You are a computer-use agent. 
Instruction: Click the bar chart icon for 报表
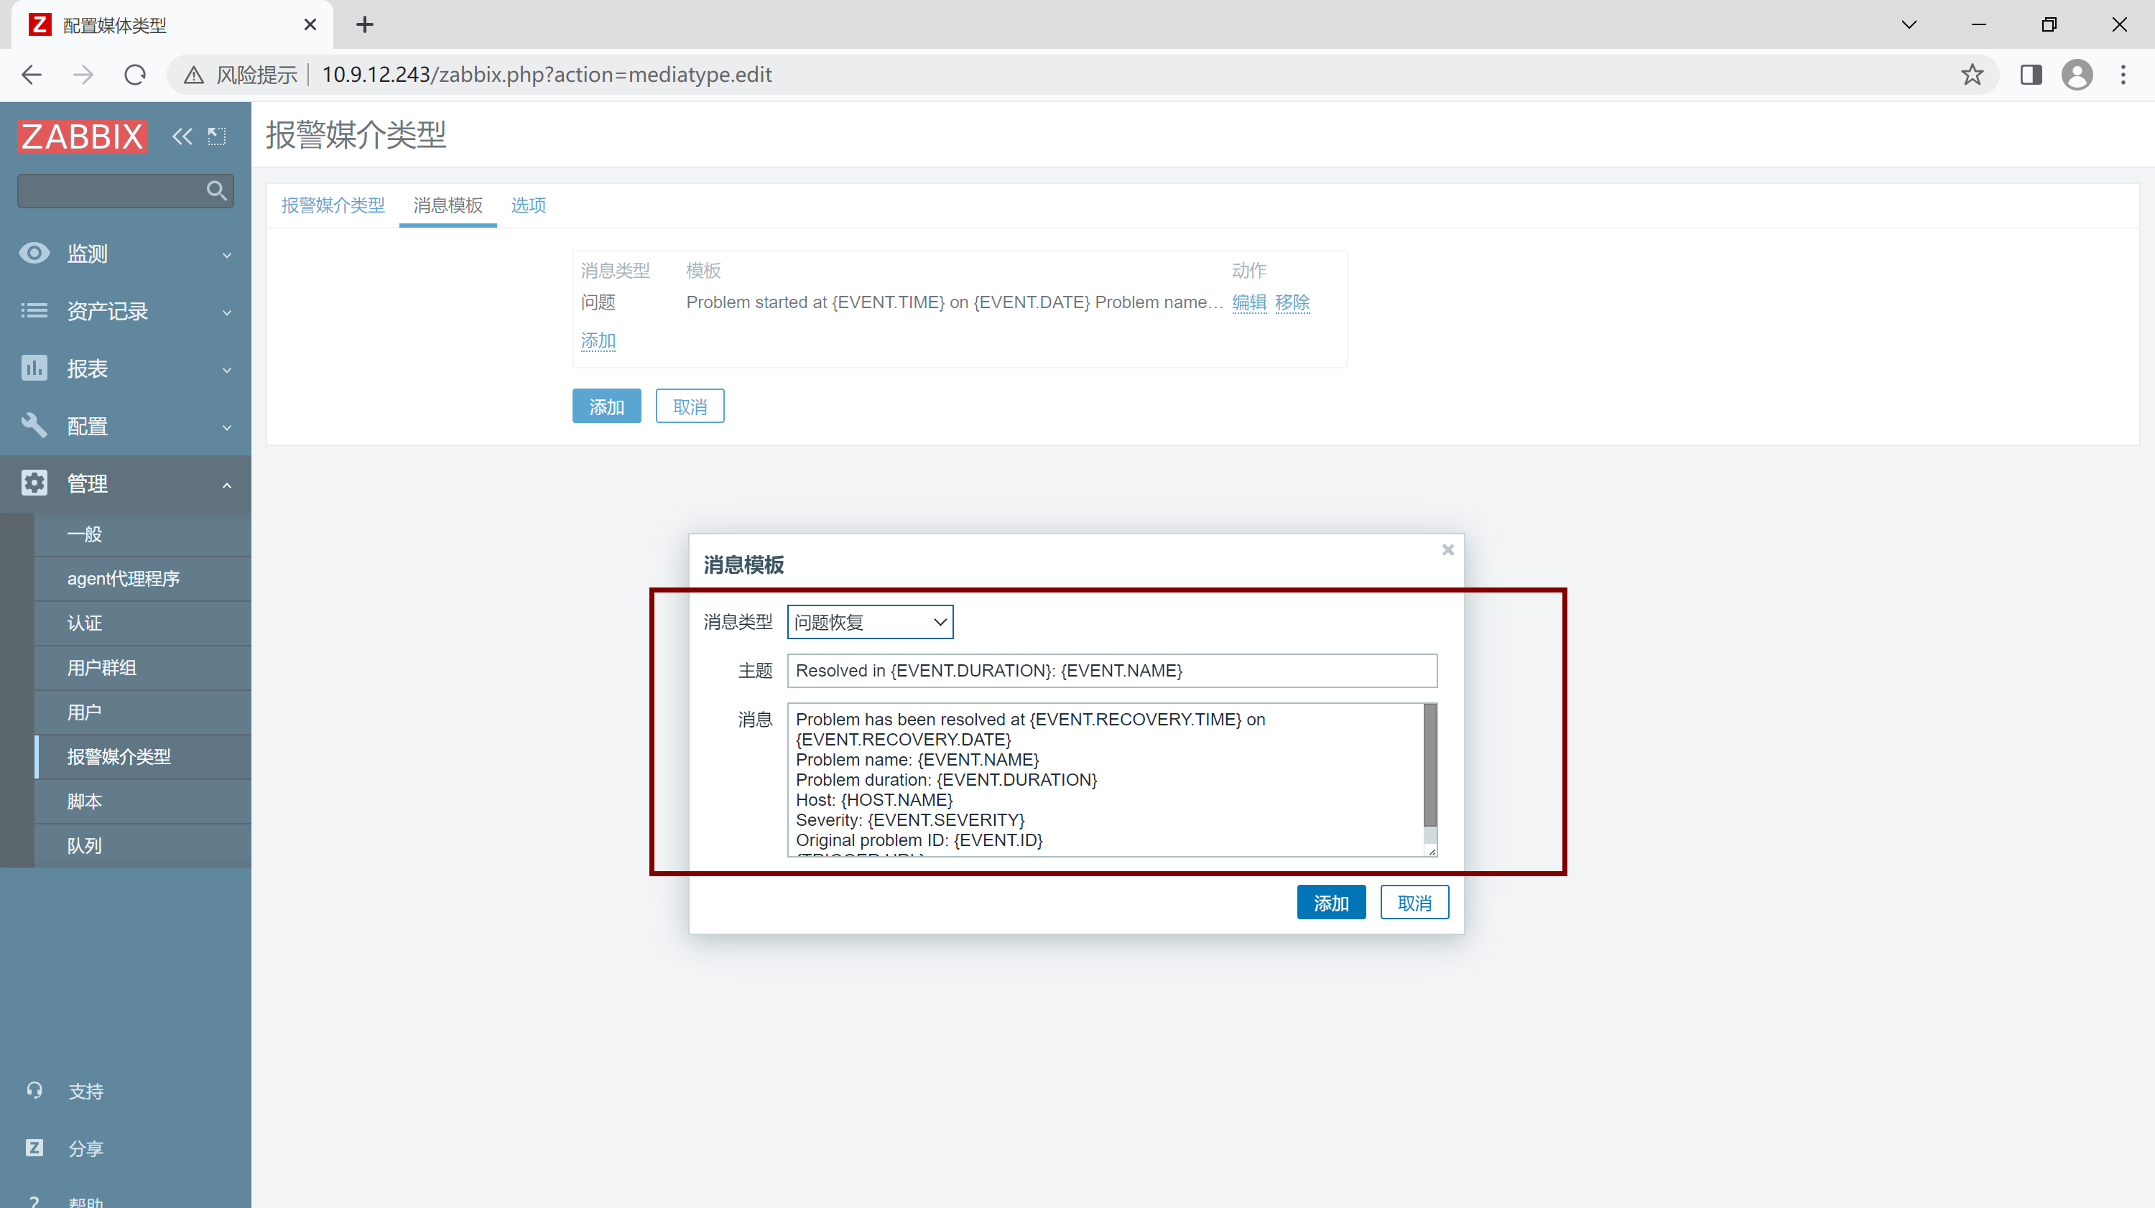click(34, 367)
